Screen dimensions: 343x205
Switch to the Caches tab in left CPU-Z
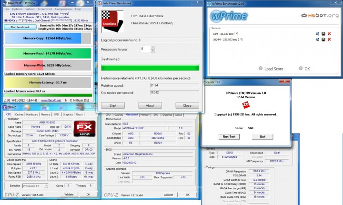point(19,114)
